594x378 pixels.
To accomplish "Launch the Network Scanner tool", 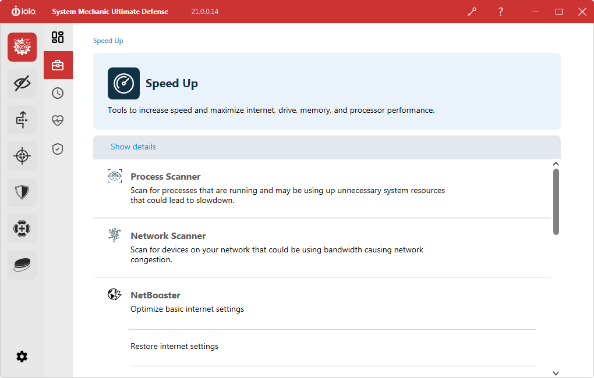I will (x=168, y=236).
